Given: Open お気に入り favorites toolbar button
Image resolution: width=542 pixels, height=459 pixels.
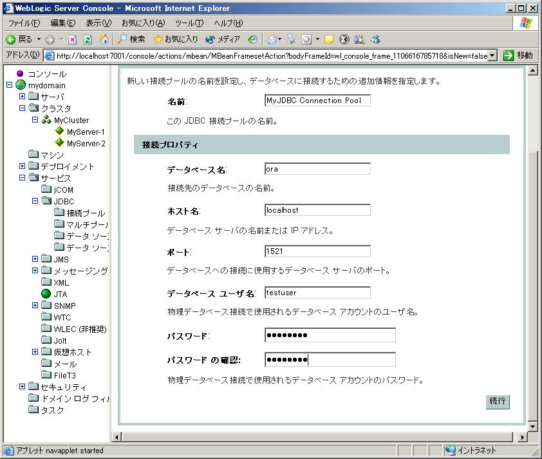Looking at the screenshot, I should pyautogui.click(x=176, y=39).
